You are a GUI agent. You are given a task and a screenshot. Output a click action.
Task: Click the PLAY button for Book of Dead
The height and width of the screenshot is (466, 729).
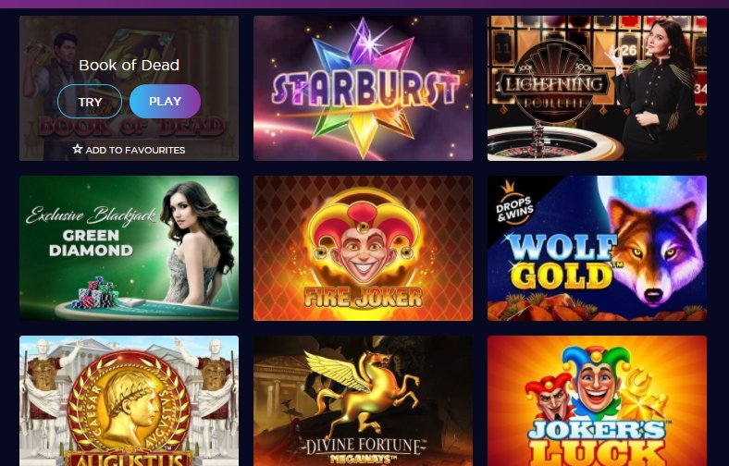[165, 102]
